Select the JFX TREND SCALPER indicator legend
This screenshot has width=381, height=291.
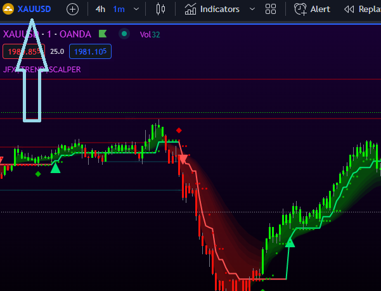tap(42, 69)
